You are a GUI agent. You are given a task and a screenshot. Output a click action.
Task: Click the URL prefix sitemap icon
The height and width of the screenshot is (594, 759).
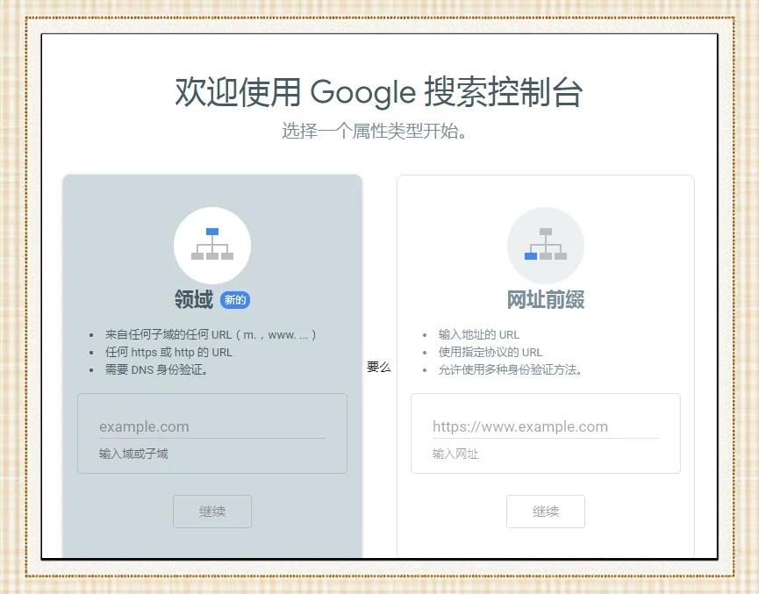tap(546, 245)
